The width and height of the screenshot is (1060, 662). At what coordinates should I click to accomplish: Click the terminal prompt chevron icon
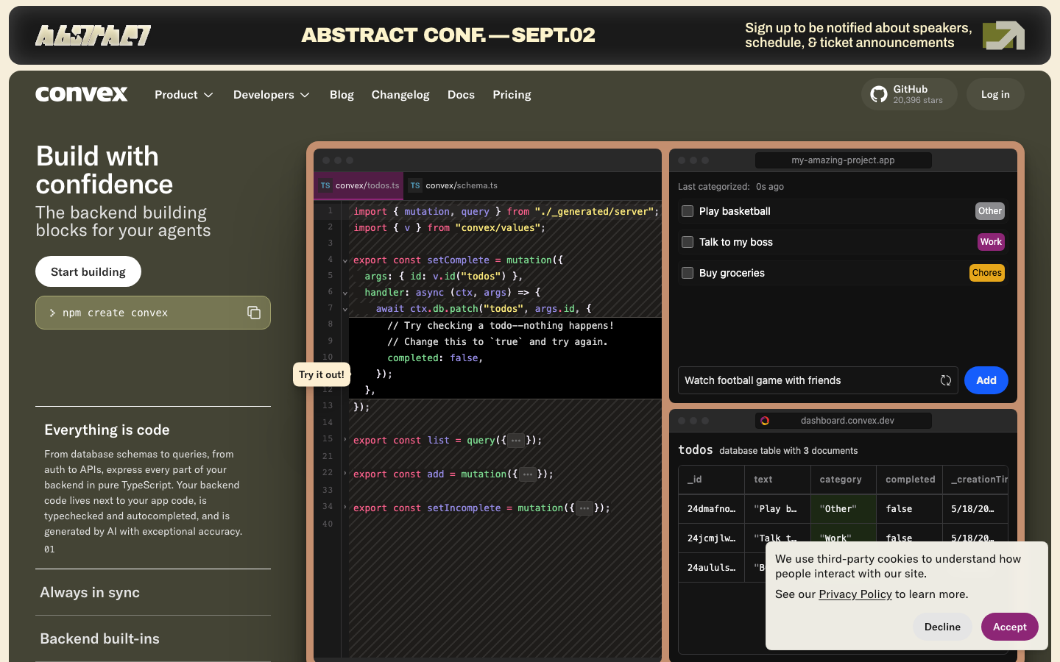pos(52,313)
